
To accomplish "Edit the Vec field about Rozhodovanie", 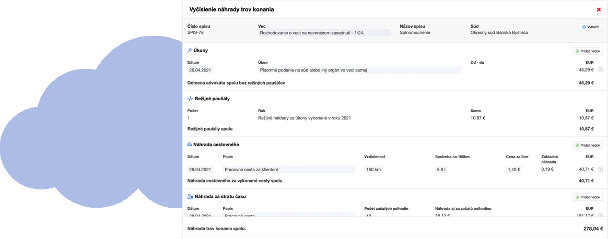I will pos(324,33).
